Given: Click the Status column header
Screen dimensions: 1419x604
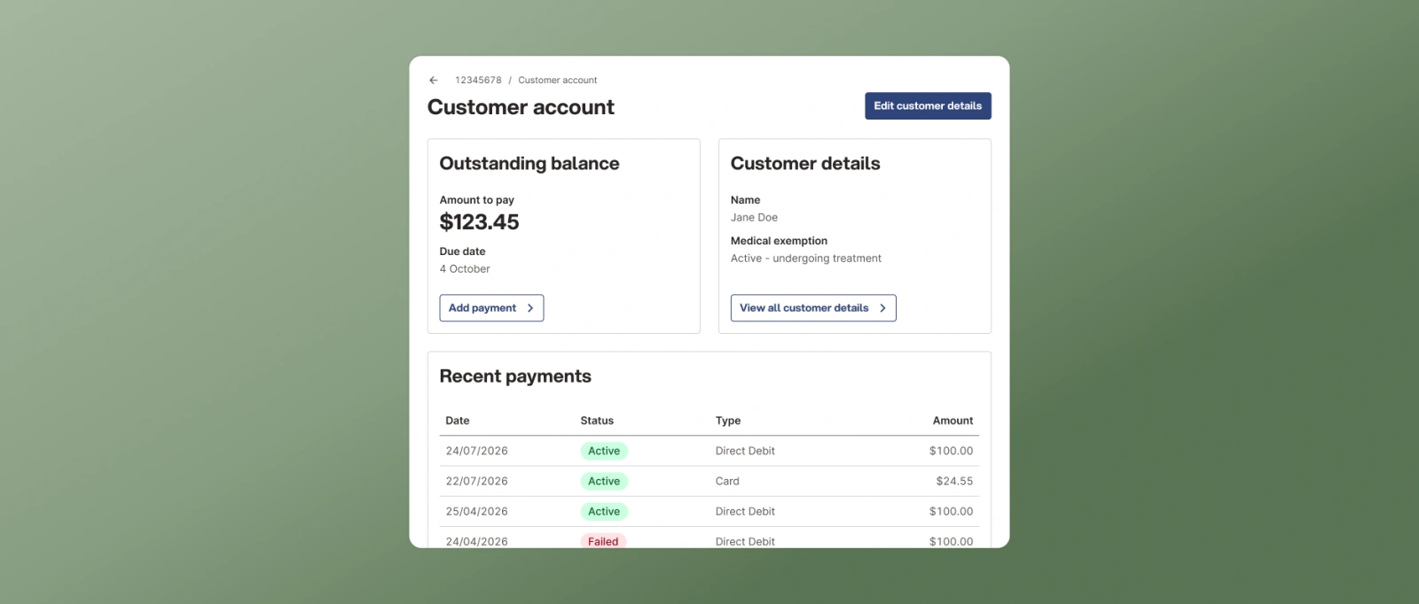Looking at the screenshot, I should pos(597,421).
